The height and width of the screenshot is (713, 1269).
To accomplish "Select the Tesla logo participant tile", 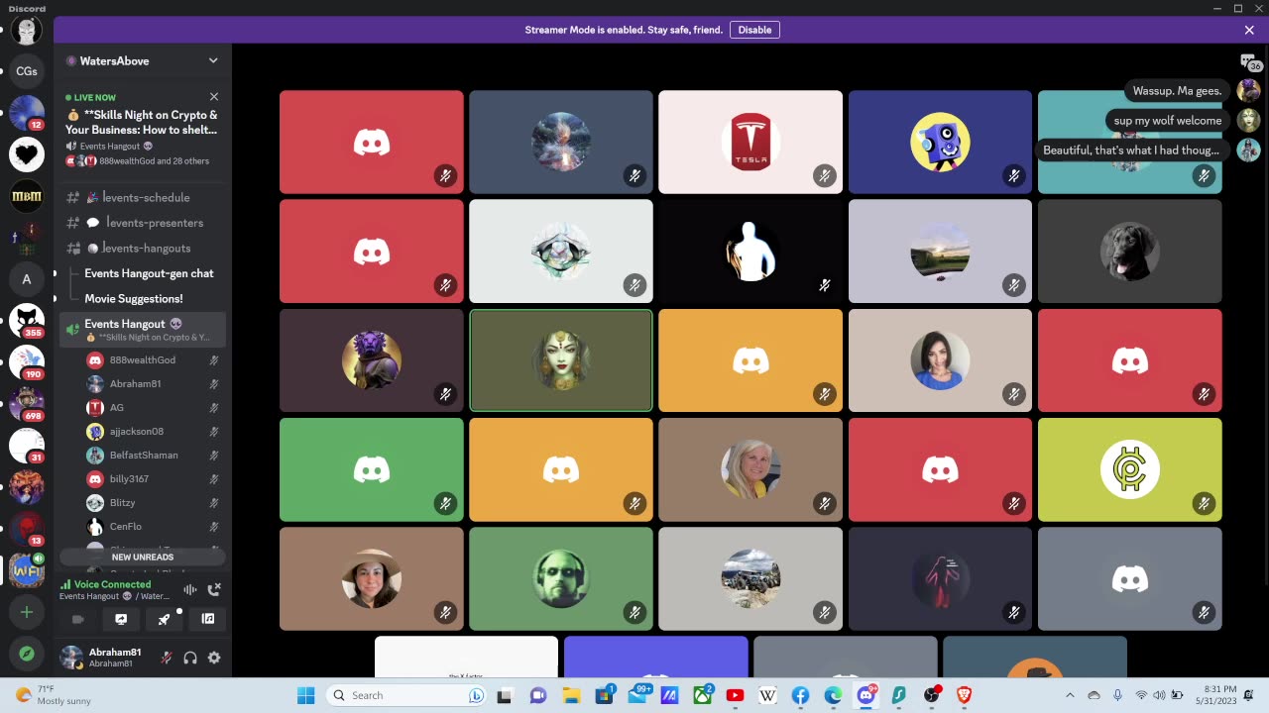I will click(x=750, y=142).
